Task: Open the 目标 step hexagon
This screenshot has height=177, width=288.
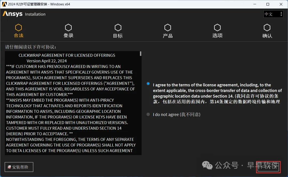Action: [118, 27]
